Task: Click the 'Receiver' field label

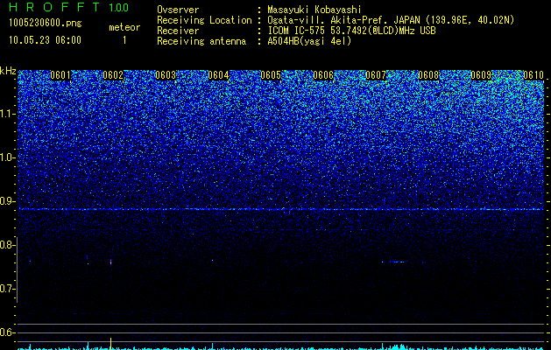Action: tap(178, 31)
